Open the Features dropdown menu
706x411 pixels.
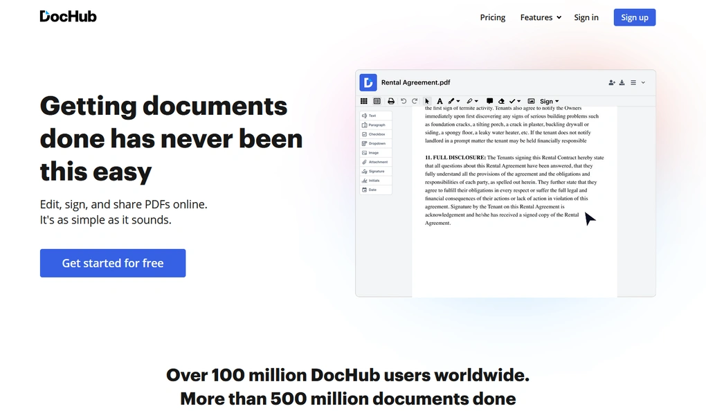coord(540,17)
